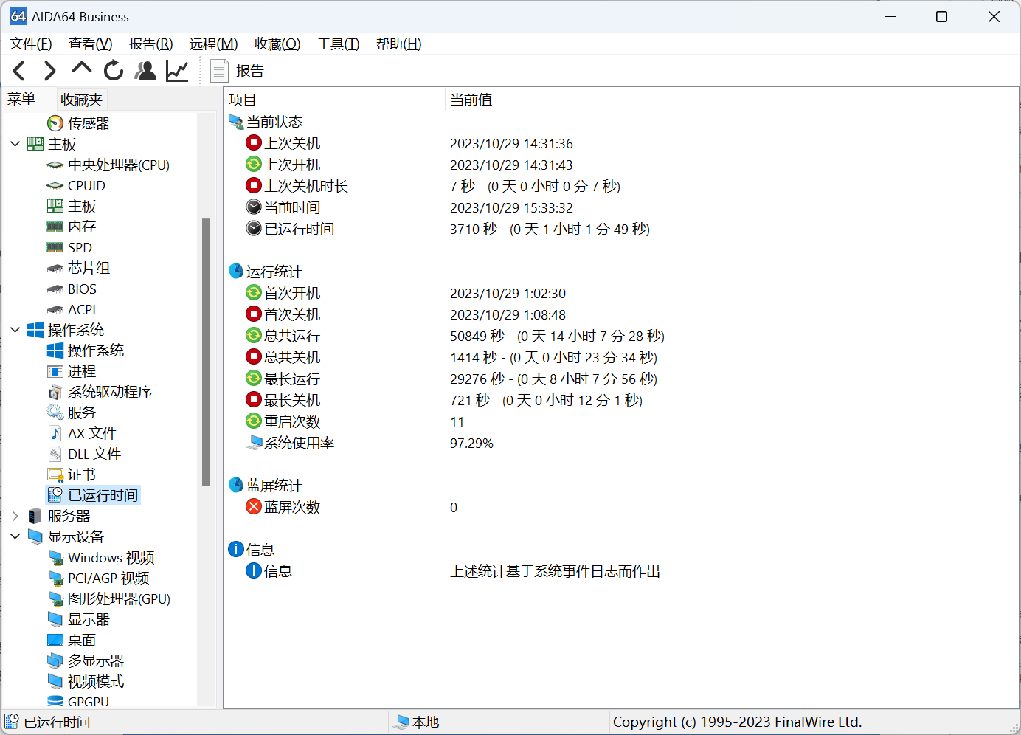Viewport: 1021px width, 735px height.
Task: Open the 查看(V) menu
Action: coord(91,44)
